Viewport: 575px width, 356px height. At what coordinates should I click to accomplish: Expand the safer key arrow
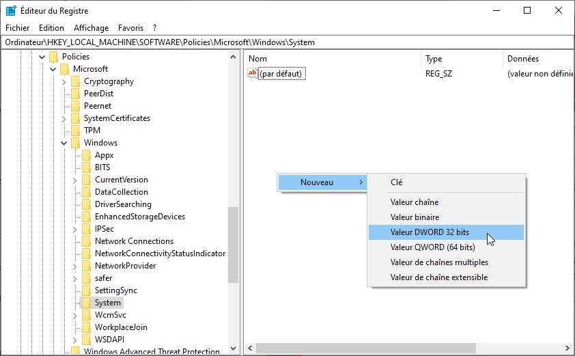pos(75,278)
